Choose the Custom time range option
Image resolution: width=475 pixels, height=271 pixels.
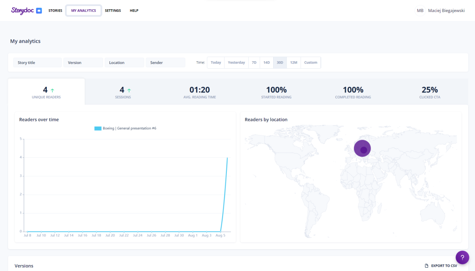(x=311, y=63)
